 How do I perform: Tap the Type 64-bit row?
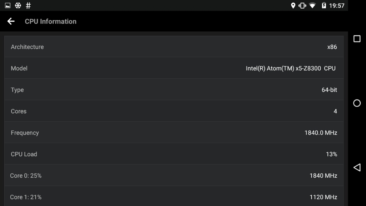click(x=174, y=90)
